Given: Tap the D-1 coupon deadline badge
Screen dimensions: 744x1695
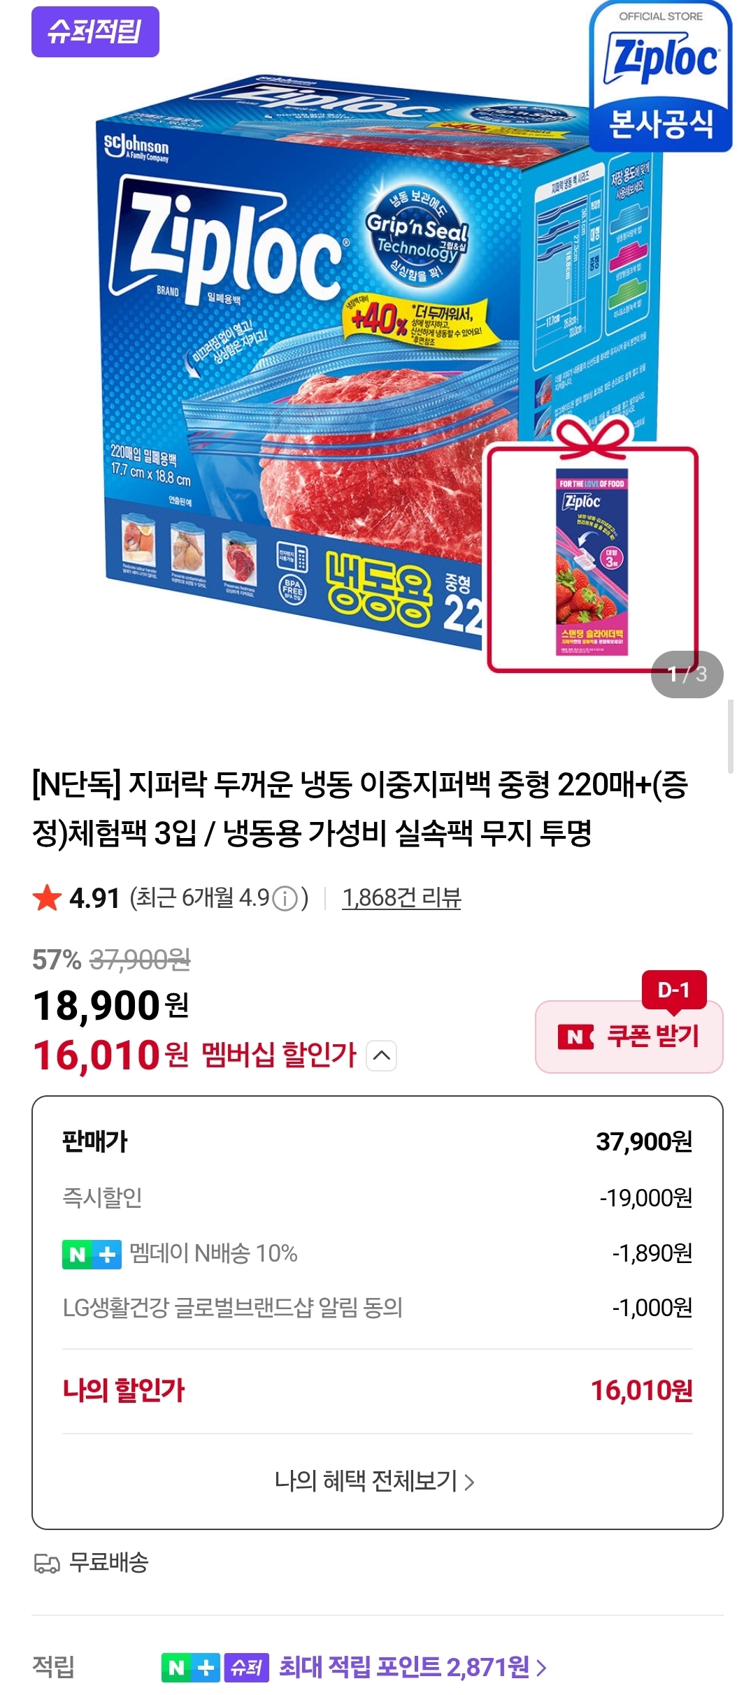Looking at the screenshot, I should (674, 990).
